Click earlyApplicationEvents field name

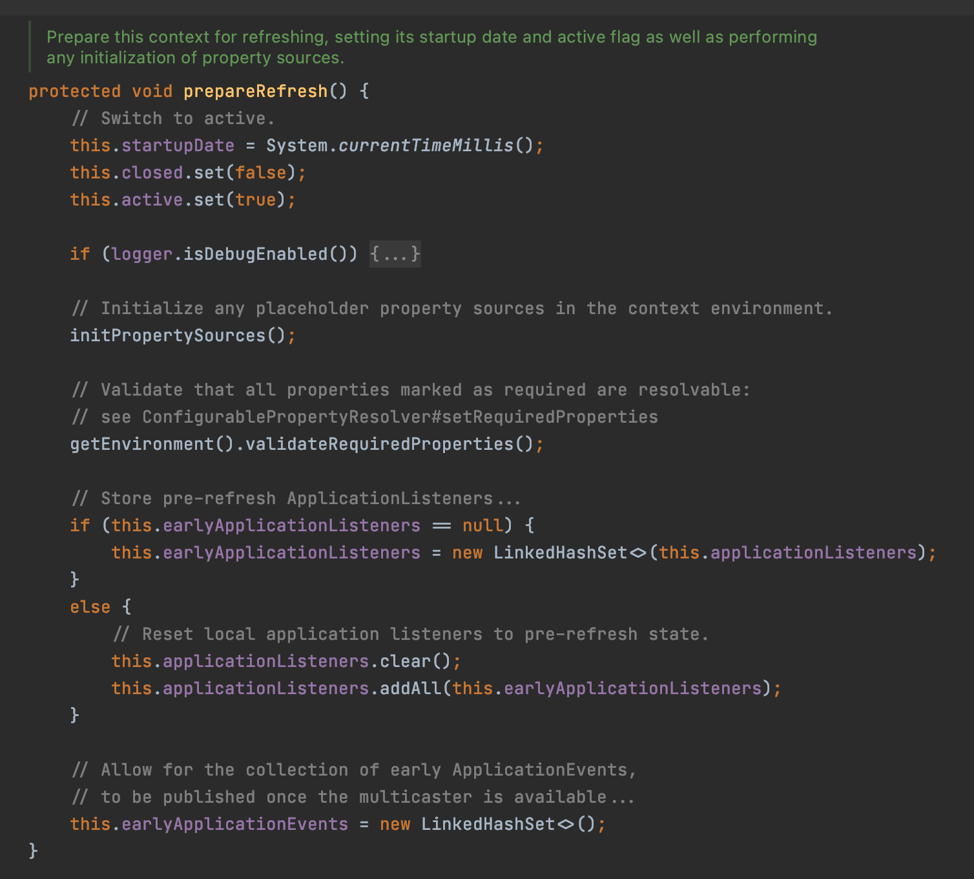(x=235, y=824)
